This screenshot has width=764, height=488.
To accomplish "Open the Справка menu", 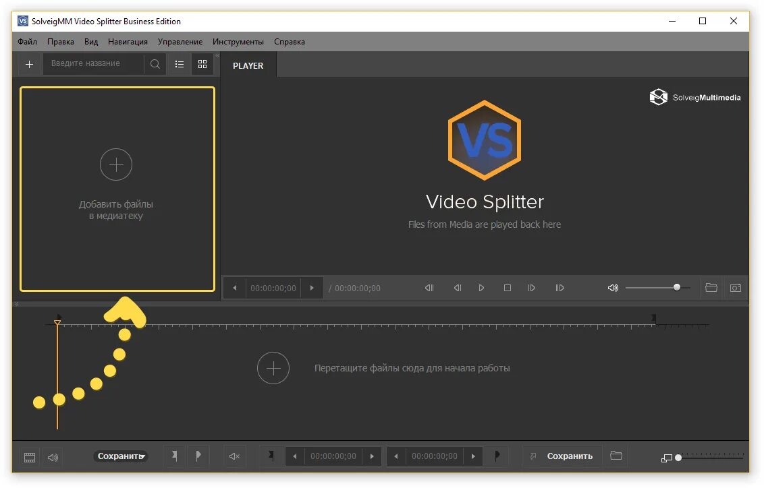I will [290, 42].
